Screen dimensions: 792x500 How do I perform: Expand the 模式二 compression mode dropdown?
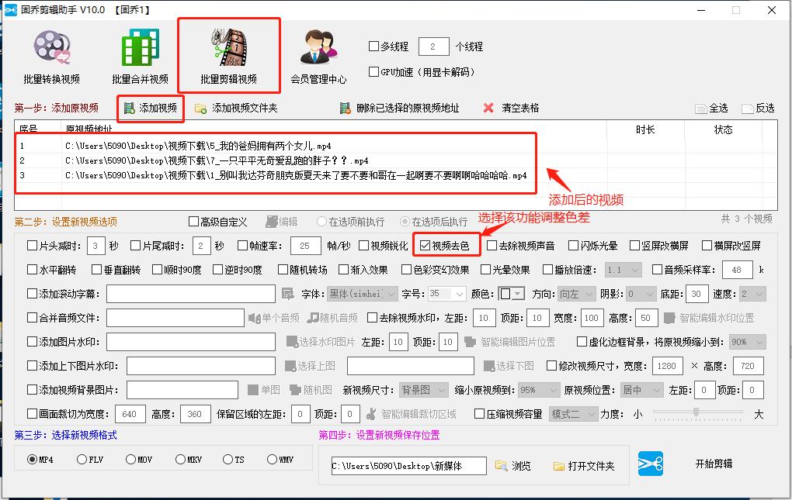pos(573,414)
